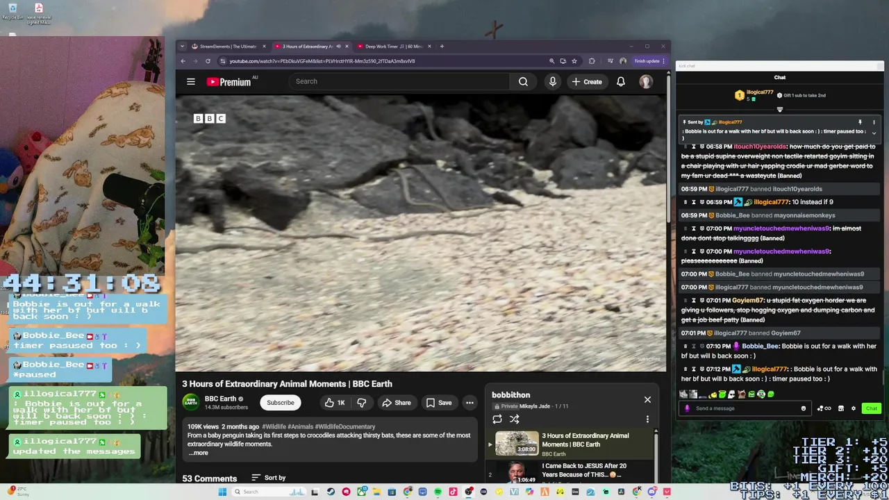Viewport: 889px width, 500px height.
Task: Click inside the YouTube Search field
Action: (x=399, y=81)
